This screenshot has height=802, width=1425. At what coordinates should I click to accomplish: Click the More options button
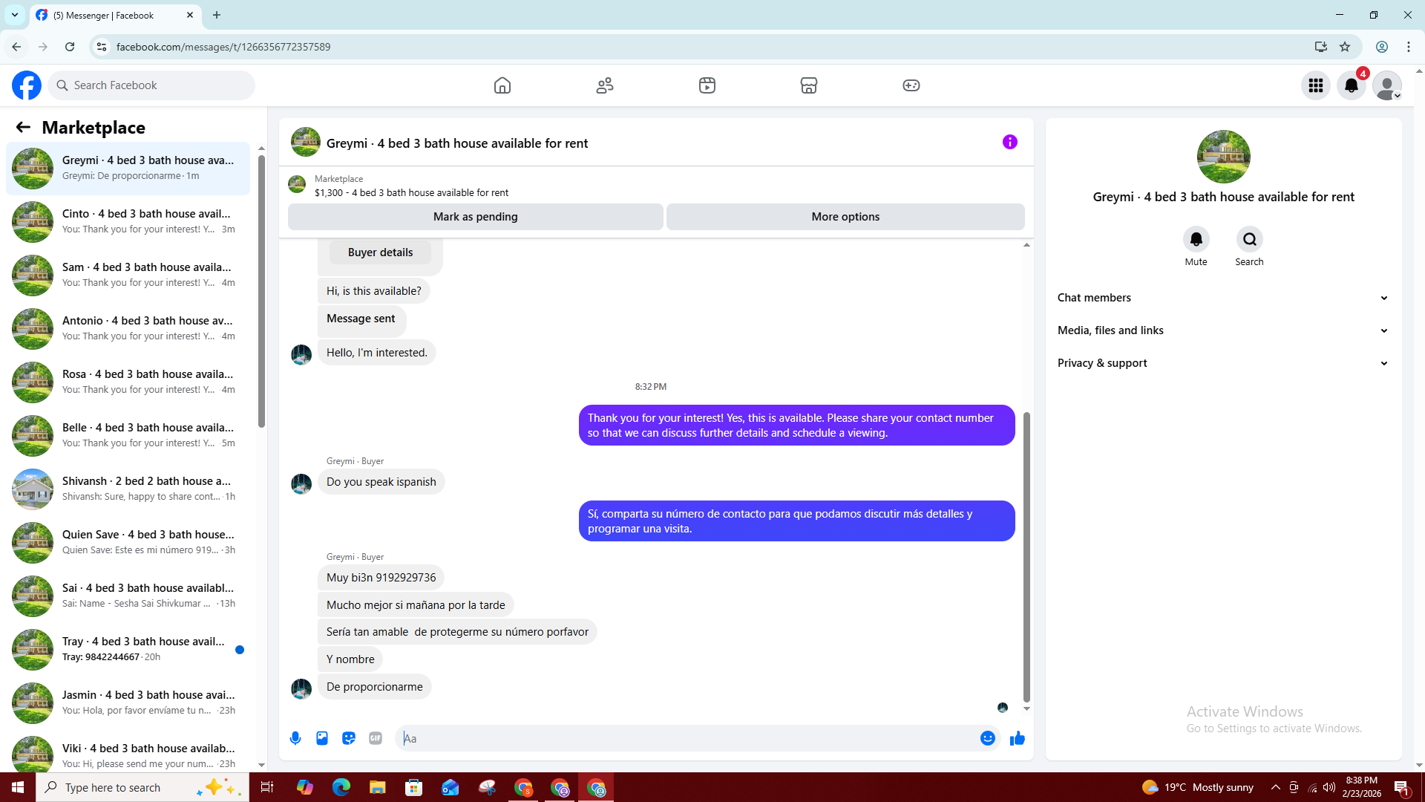pyautogui.click(x=845, y=217)
